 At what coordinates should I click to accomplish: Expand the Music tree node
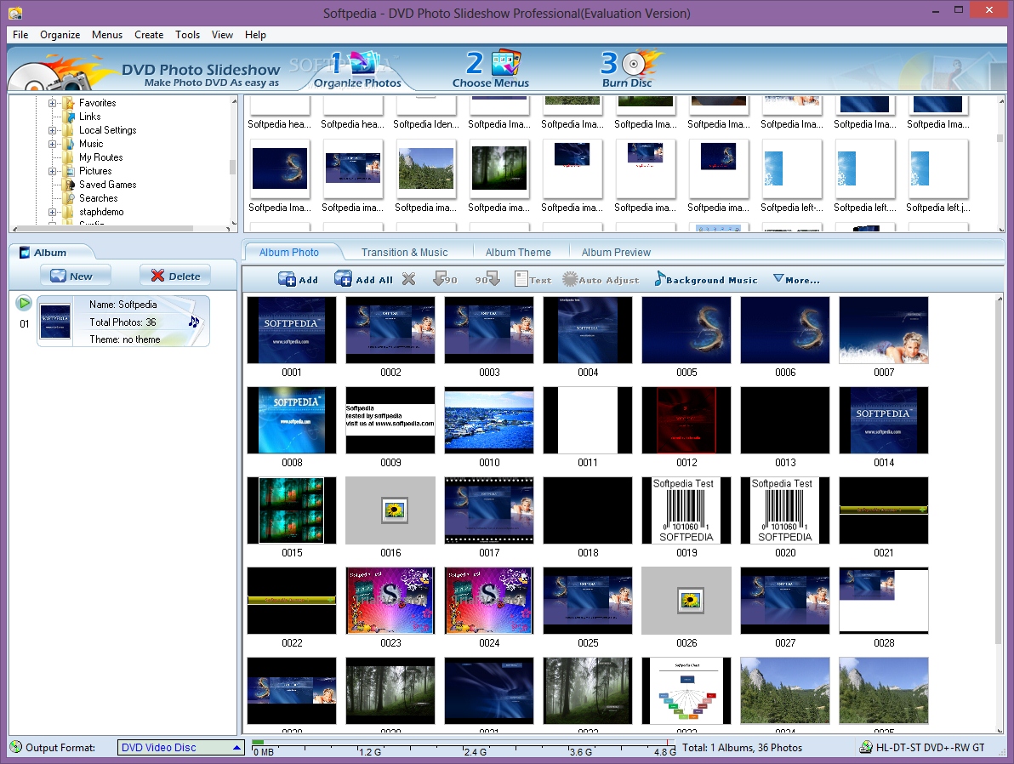(53, 144)
